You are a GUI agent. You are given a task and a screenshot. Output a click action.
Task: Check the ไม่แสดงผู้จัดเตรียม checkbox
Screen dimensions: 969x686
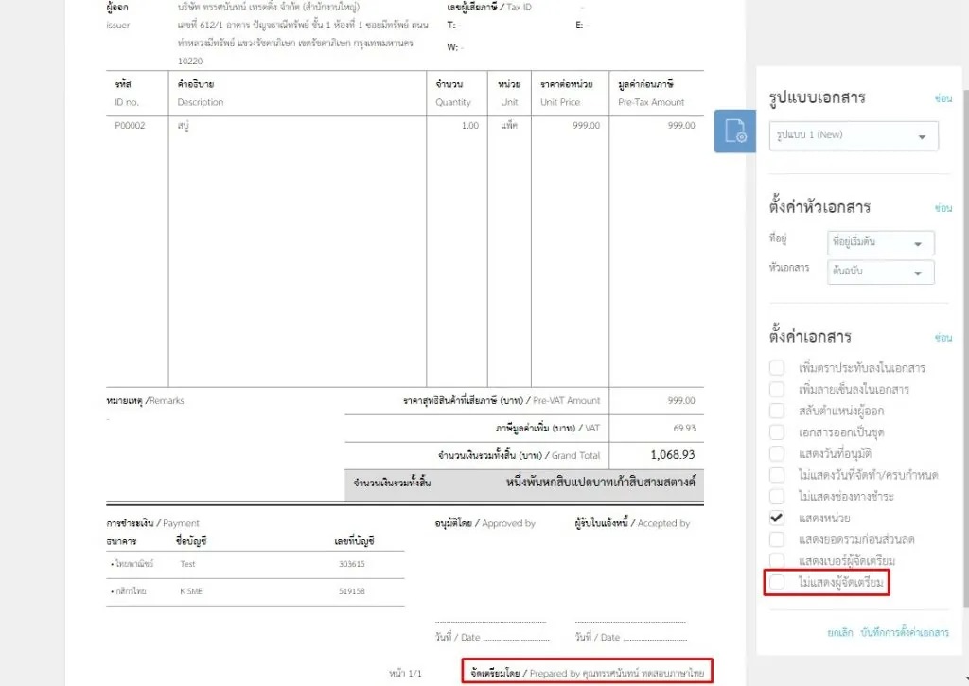[777, 583]
